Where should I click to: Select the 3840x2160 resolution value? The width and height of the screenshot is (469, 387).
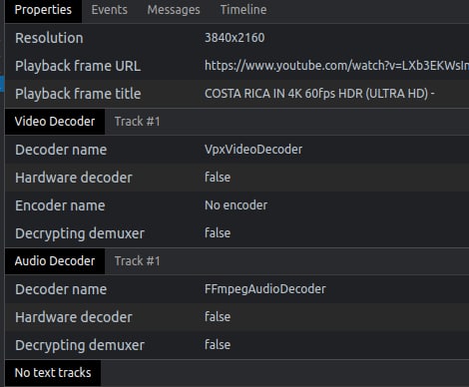[x=234, y=38]
